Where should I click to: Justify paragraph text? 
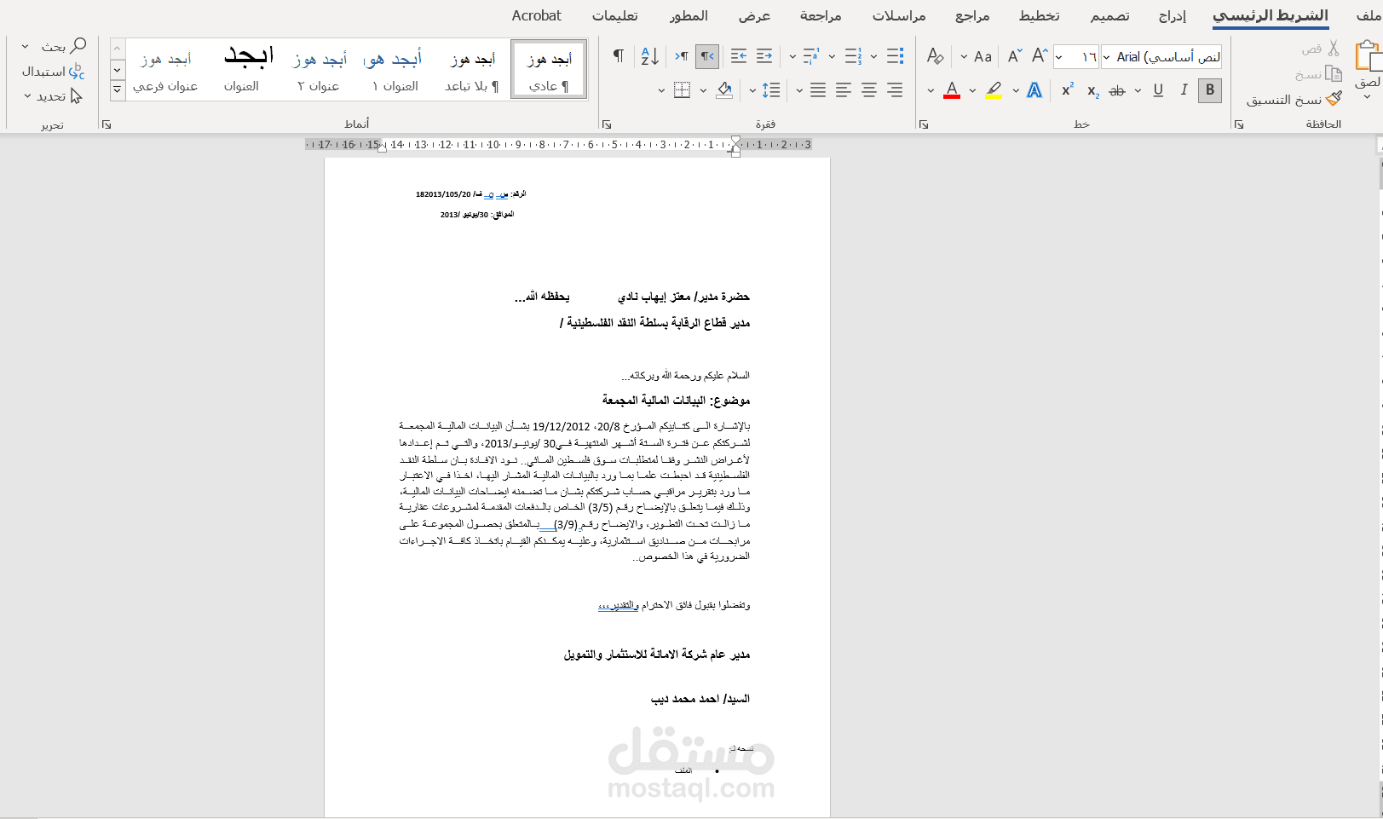(x=818, y=90)
